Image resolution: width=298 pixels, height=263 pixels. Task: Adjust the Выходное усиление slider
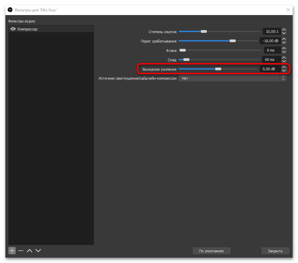tap(218, 69)
